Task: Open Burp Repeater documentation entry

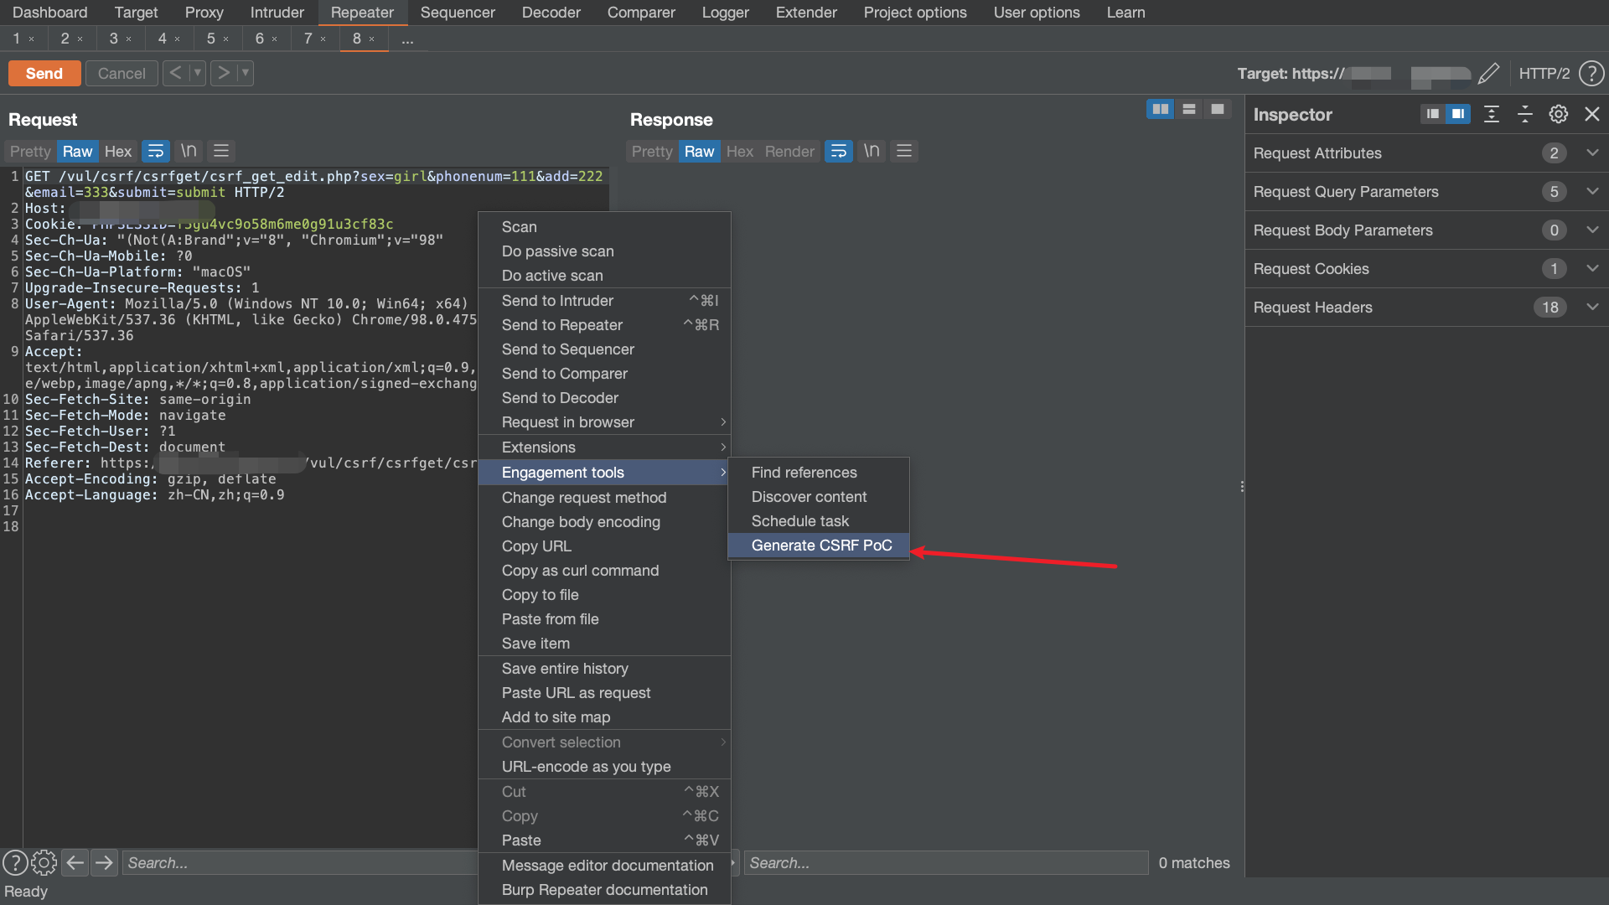Action: coord(604,890)
